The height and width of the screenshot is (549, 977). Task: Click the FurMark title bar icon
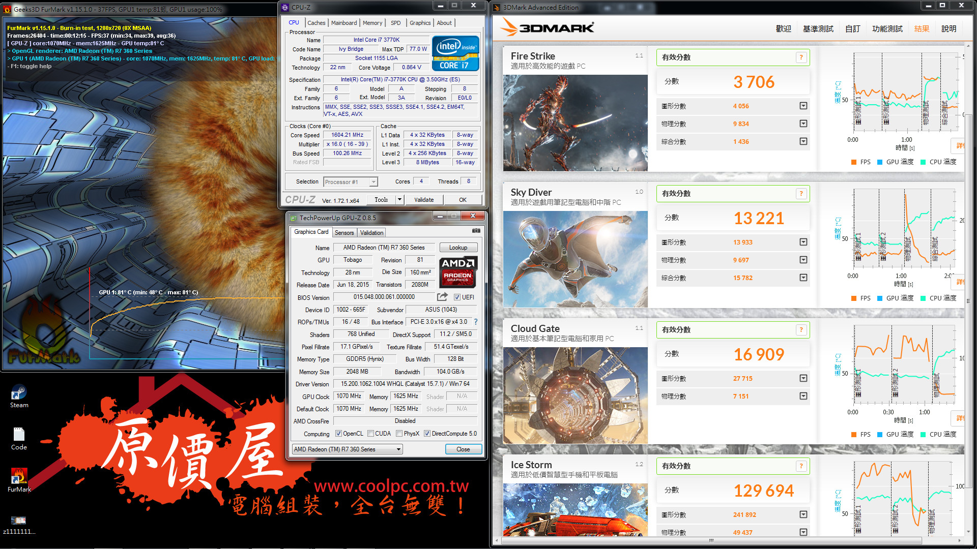point(8,9)
